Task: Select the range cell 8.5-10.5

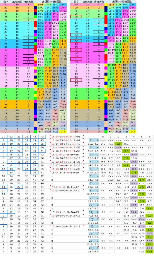Action: [x=93, y=223]
